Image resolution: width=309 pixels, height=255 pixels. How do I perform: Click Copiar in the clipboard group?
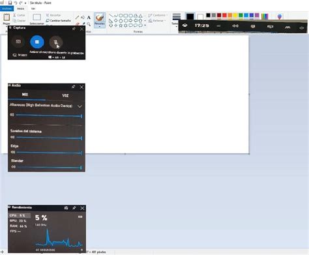point(19,21)
